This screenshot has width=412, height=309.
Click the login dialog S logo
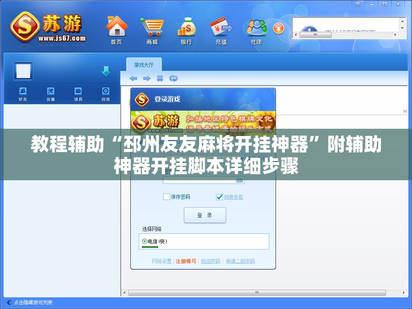pyautogui.click(x=142, y=100)
